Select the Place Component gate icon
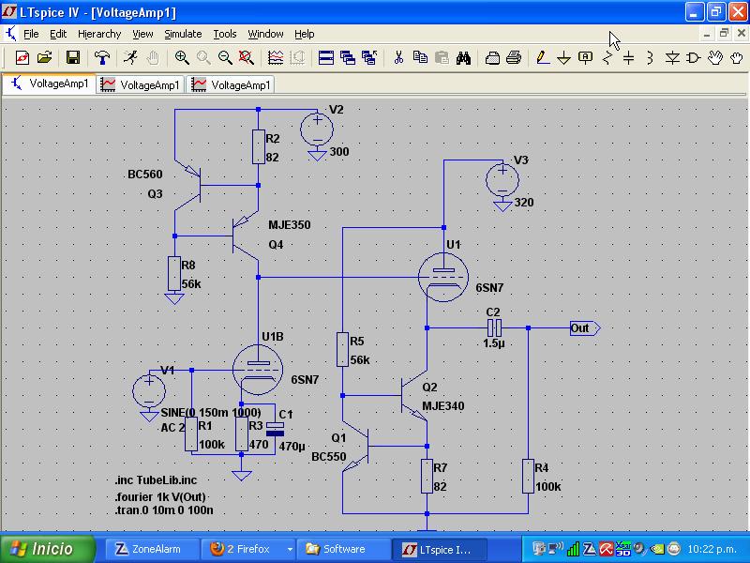750x563 pixels. [694, 58]
